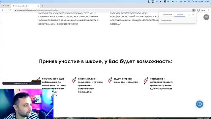Select the De femina: Pro Sex tab
Image resolution: width=211 pixels, height=119 pixels.
(x=26, y=6)
